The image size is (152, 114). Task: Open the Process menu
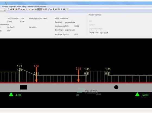(x=5, y=7)
